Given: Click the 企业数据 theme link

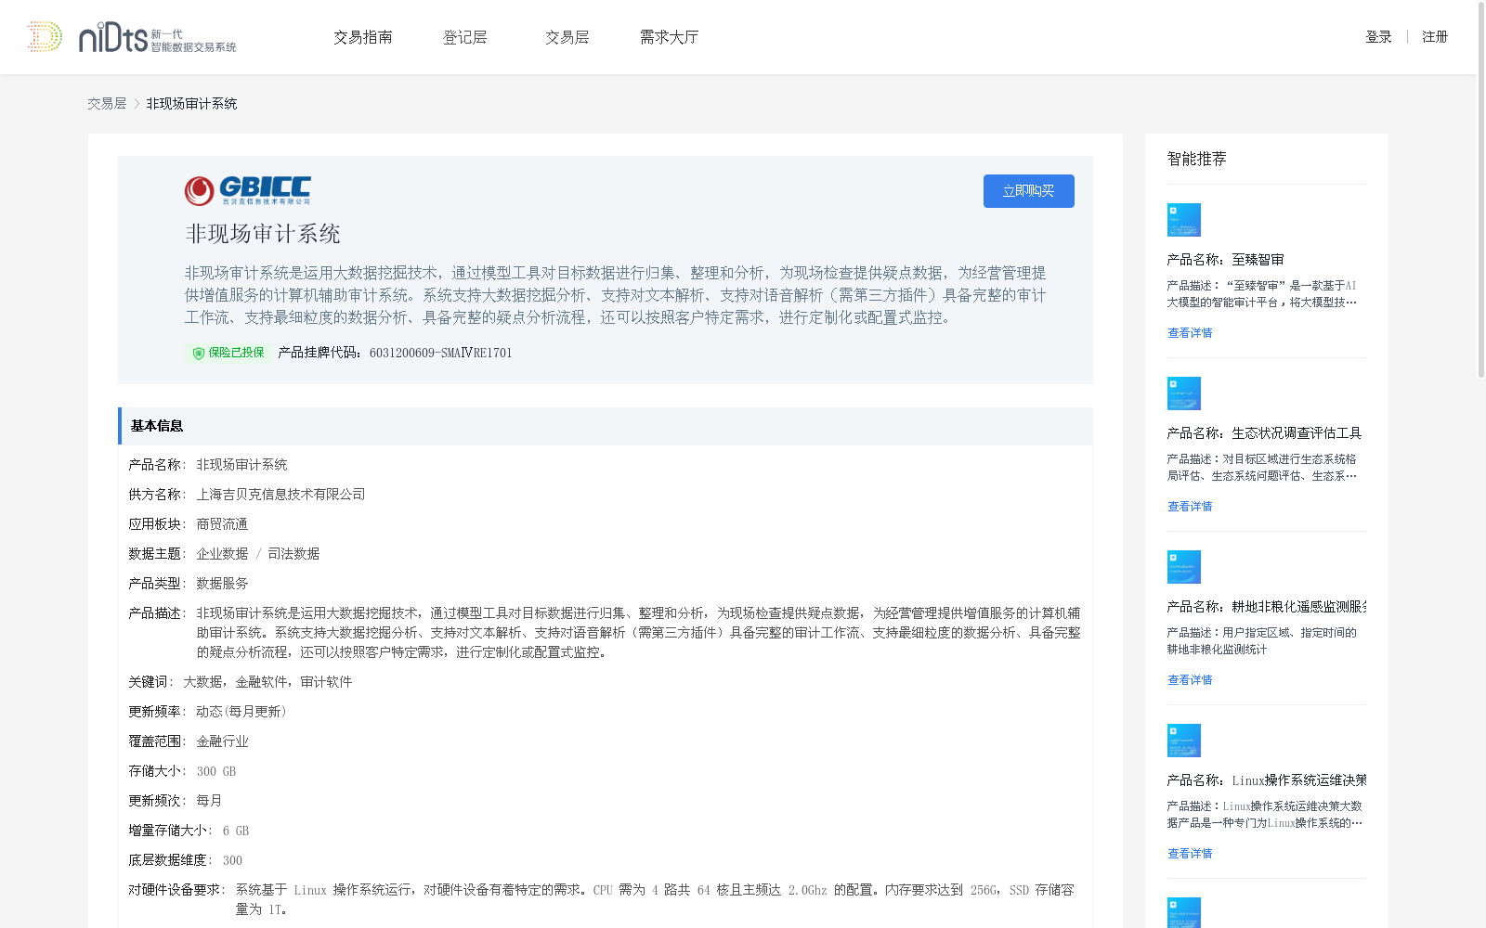Looking at the screenshot, I should (x=222, y=554).
